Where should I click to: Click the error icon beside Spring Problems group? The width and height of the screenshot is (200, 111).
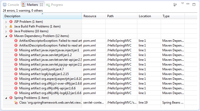[x=11, y=98]
